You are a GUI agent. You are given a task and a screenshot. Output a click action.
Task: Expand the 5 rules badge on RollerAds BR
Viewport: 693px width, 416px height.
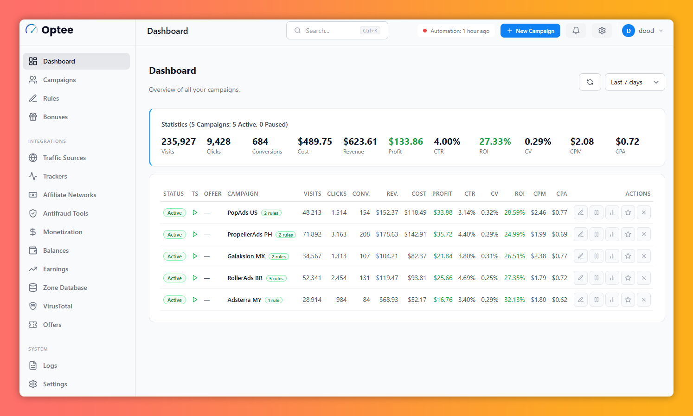pos(276,278)
